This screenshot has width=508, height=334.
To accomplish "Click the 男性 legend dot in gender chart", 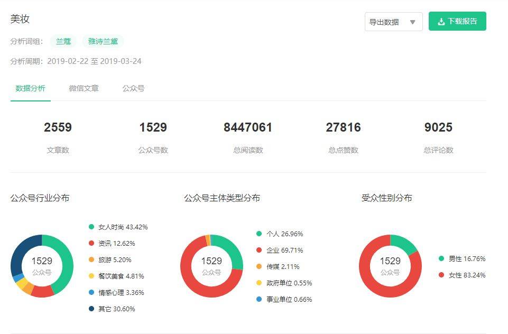I will [441, 258].
